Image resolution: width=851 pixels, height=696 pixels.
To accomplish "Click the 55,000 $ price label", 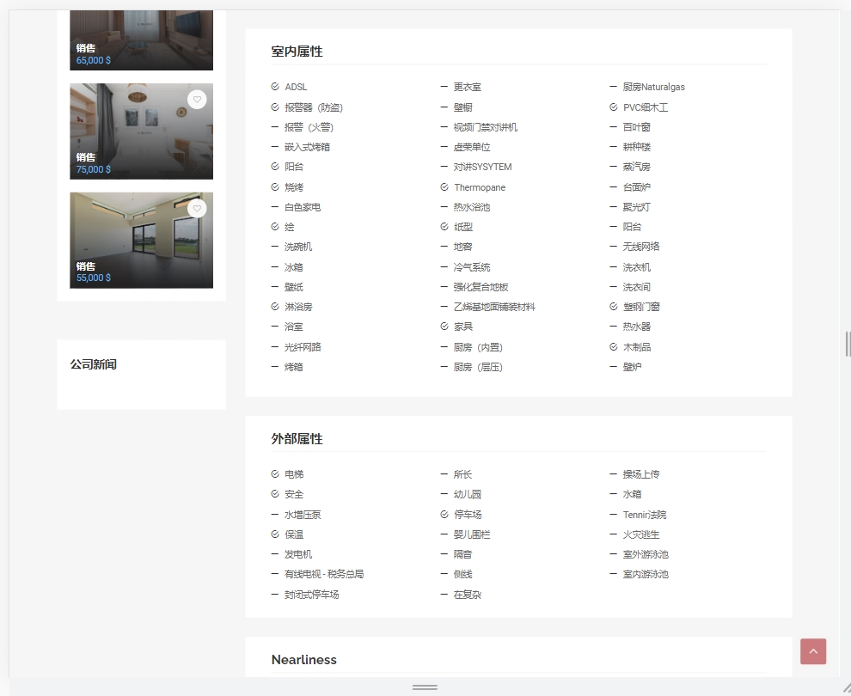I will pos(94,278).
